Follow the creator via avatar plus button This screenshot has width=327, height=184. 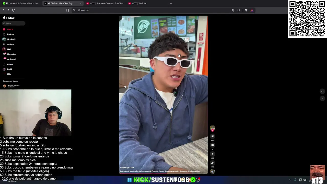pos(212,130)
